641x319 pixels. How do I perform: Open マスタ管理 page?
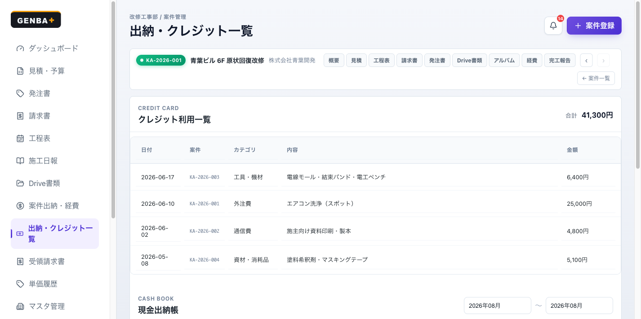[x=55, y=306]
